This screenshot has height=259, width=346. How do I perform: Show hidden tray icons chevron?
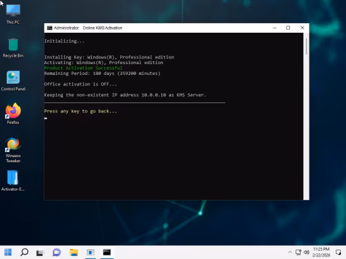pyautogui.click(x=290, y=252)
